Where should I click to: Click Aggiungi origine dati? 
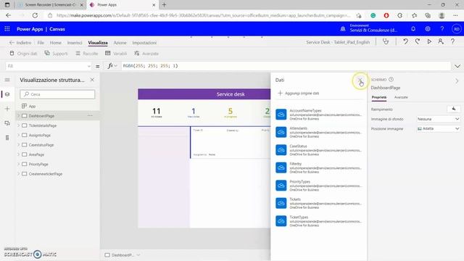click(x=298, y=94)
